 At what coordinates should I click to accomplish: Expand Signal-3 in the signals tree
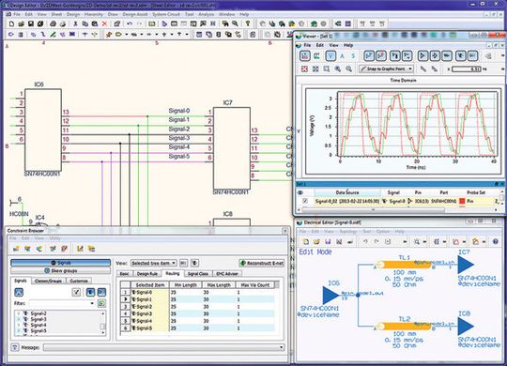tap(19, 319)
